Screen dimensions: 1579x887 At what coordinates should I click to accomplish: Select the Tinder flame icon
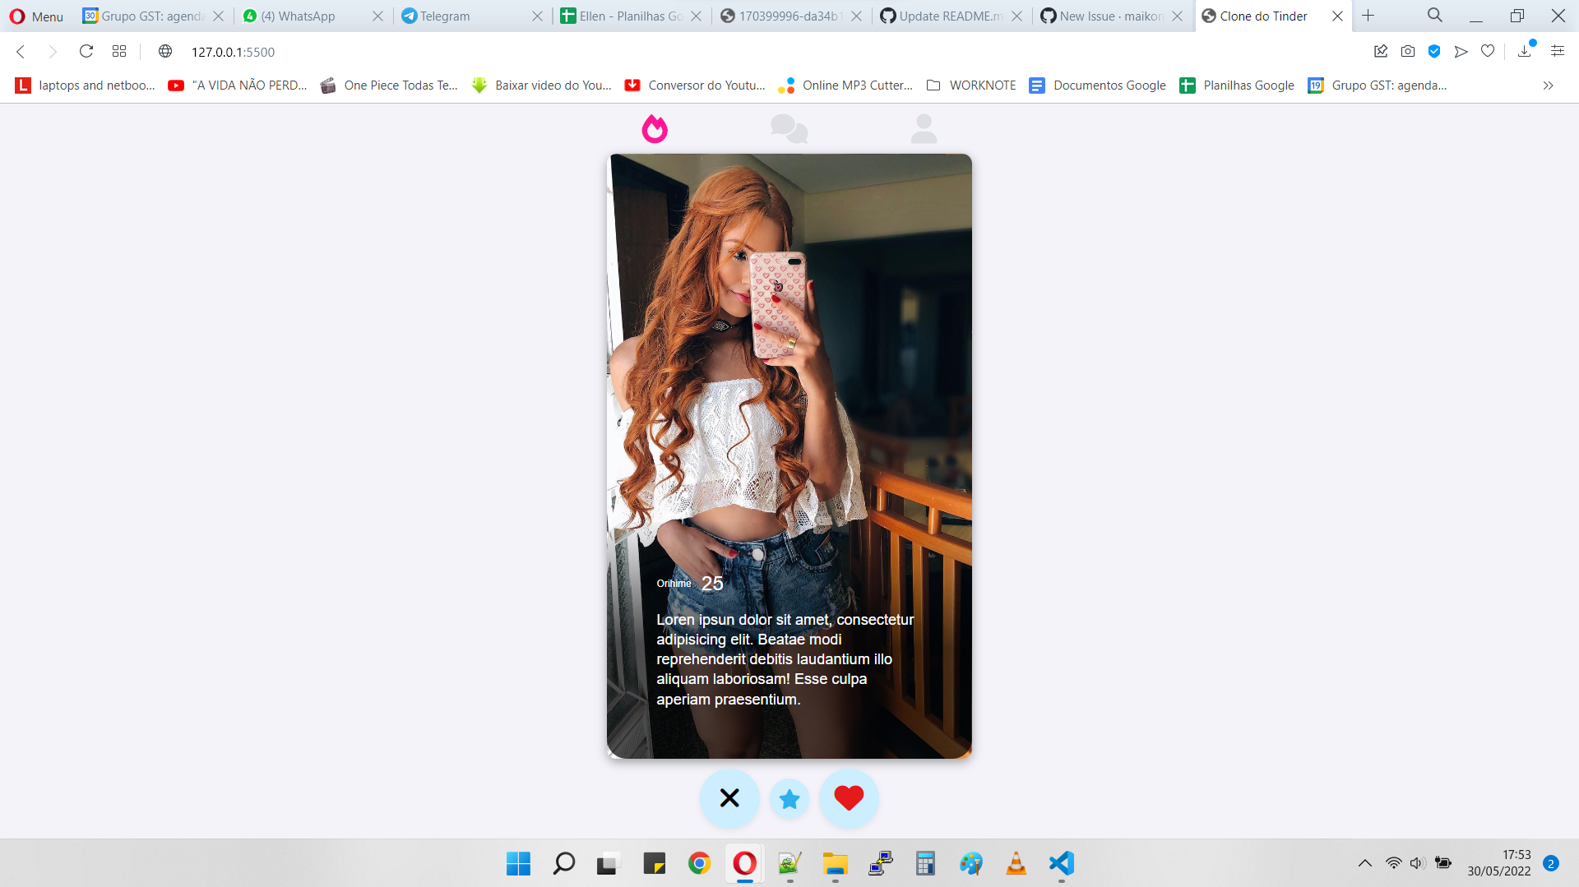point(654,128)
